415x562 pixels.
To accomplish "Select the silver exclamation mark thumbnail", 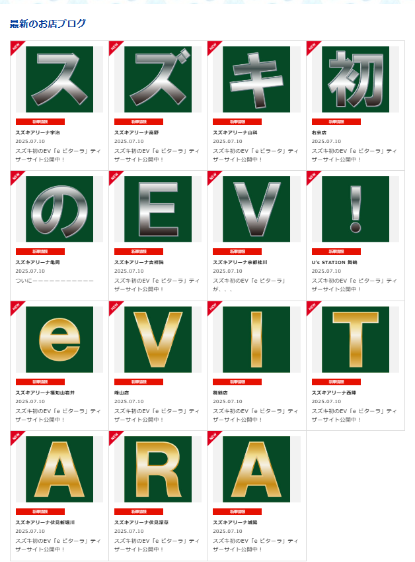I will (356, 209).
